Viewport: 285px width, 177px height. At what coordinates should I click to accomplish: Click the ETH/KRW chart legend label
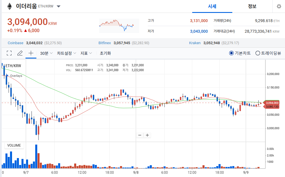(x=13, y=66)
